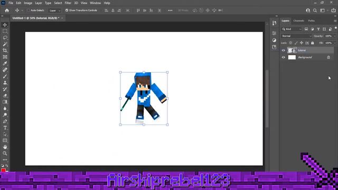Viewport: 338px width, 190px height.
Task: Select the Eyedropper tool
Action: (x=5, y=63)
